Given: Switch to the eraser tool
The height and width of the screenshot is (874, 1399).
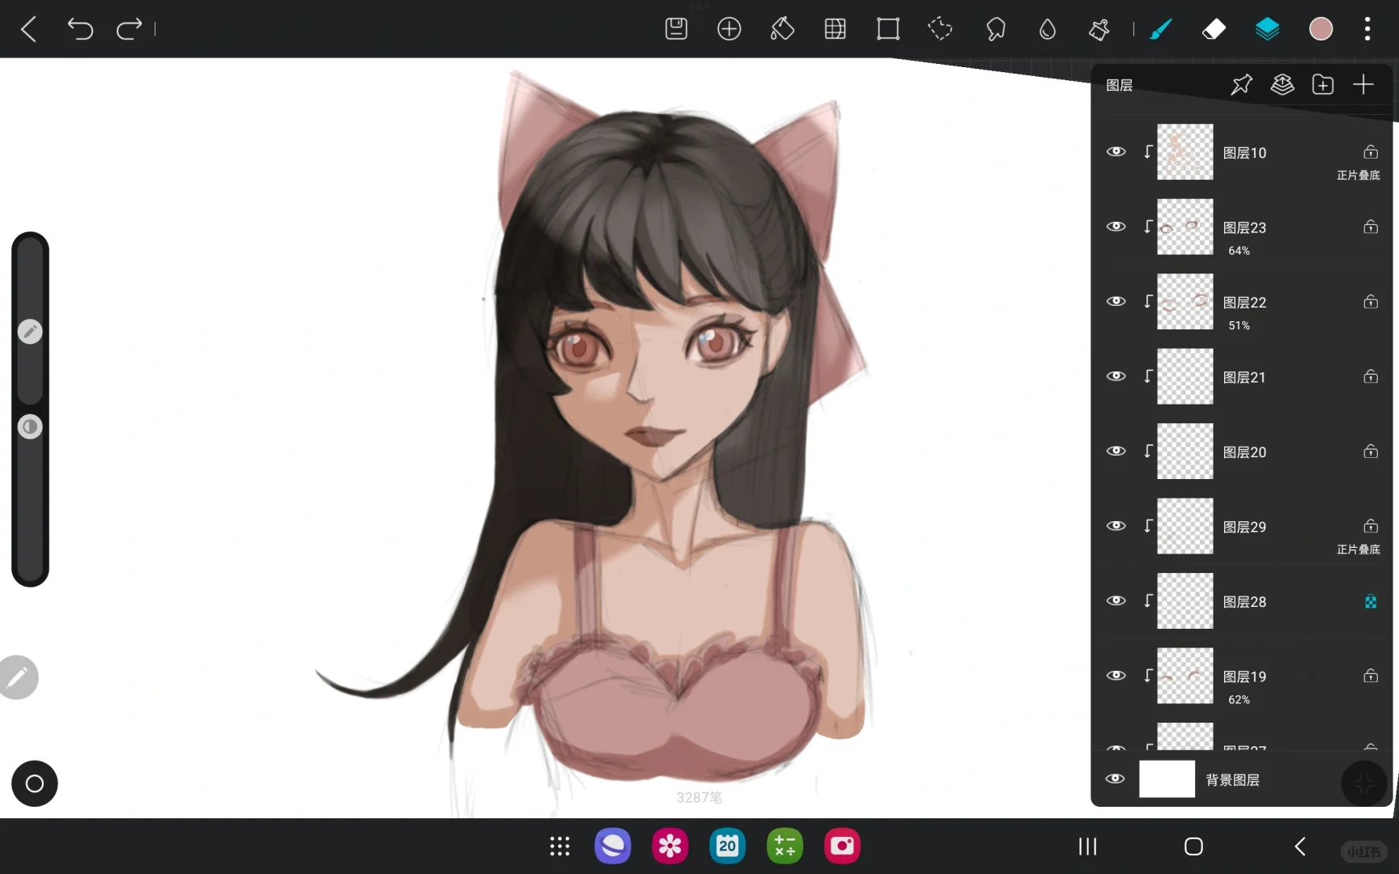Looking at the screenshot, I should click(x=1214, y=29).
